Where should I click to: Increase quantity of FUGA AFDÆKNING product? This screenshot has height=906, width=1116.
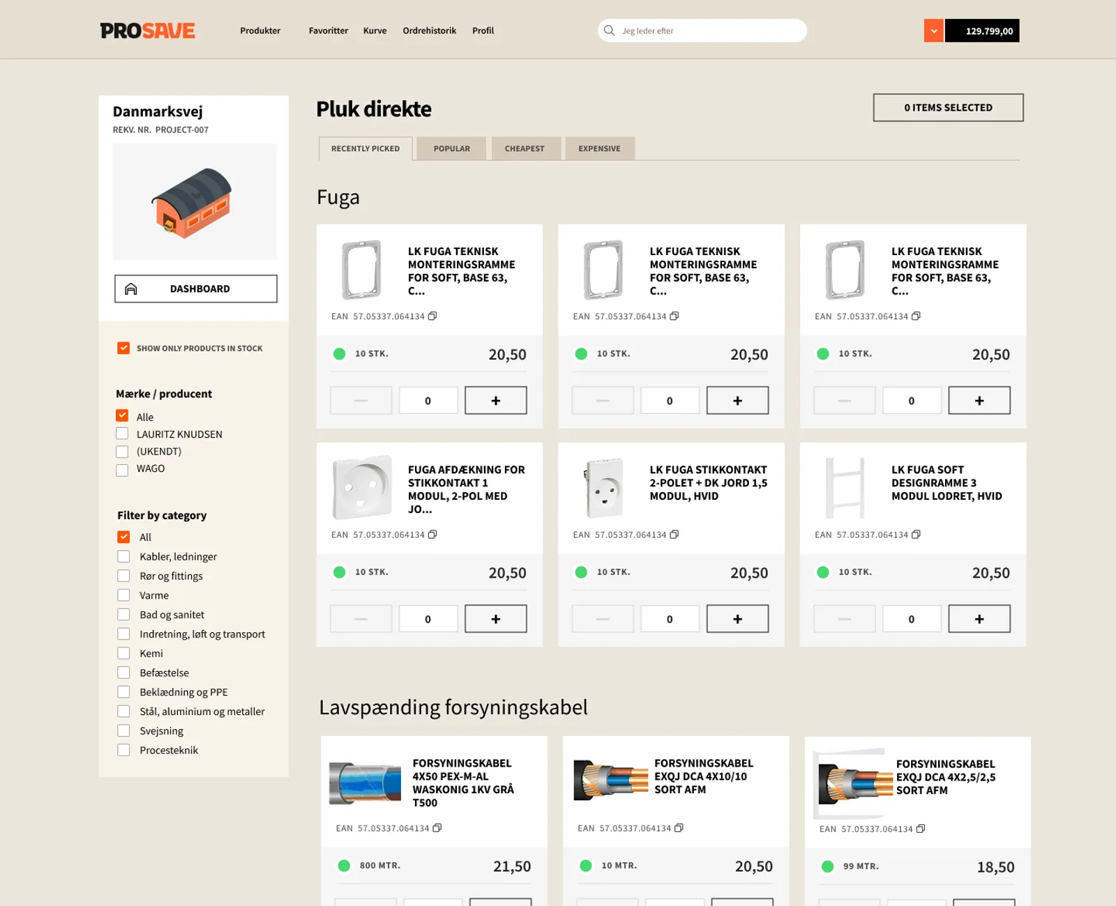pos(496,619)
